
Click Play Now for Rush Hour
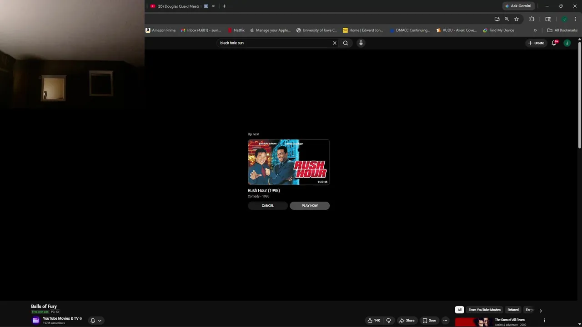click(310, 206)
